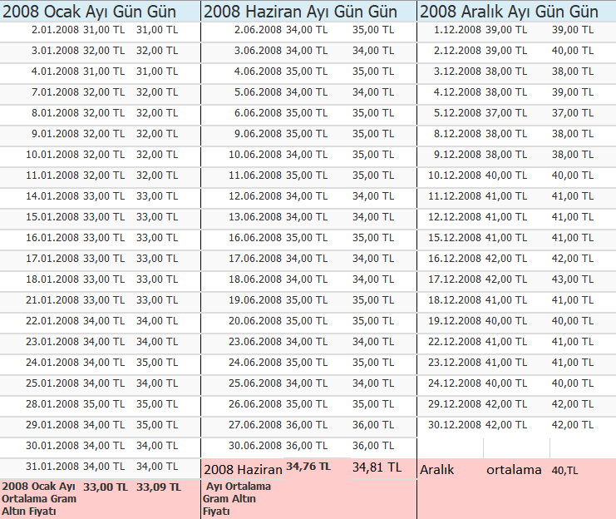Viewport: 616px width, 519px height.
Task: Select date cell 4.01.2008
Action: [55, 72]
